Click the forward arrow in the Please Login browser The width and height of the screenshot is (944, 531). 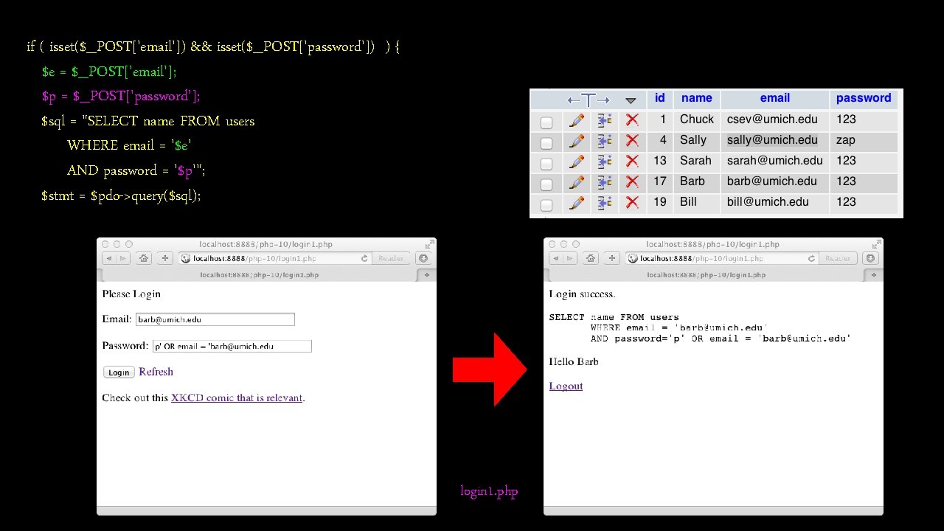click(x=122, y=258)
